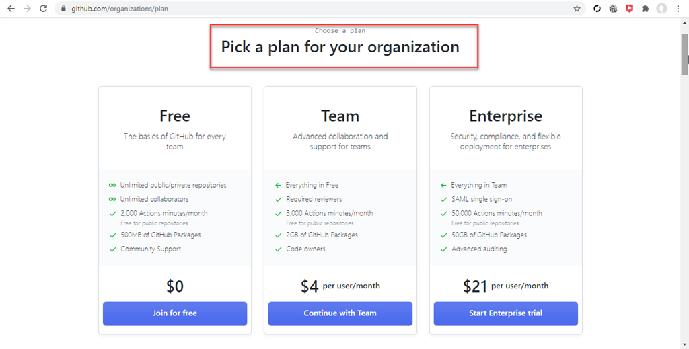Open the browser profile avatar
The image size is (689, 349).
click(x=662, y=9)
